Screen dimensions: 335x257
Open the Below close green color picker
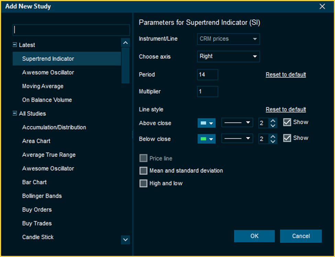point(206,139)
